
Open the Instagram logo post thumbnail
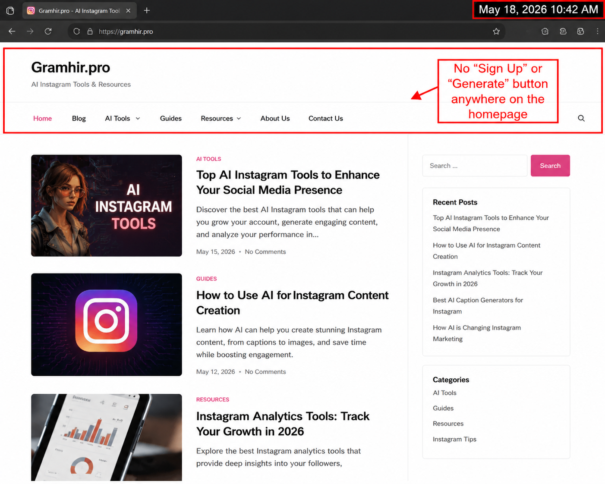(x=107, y=324)
